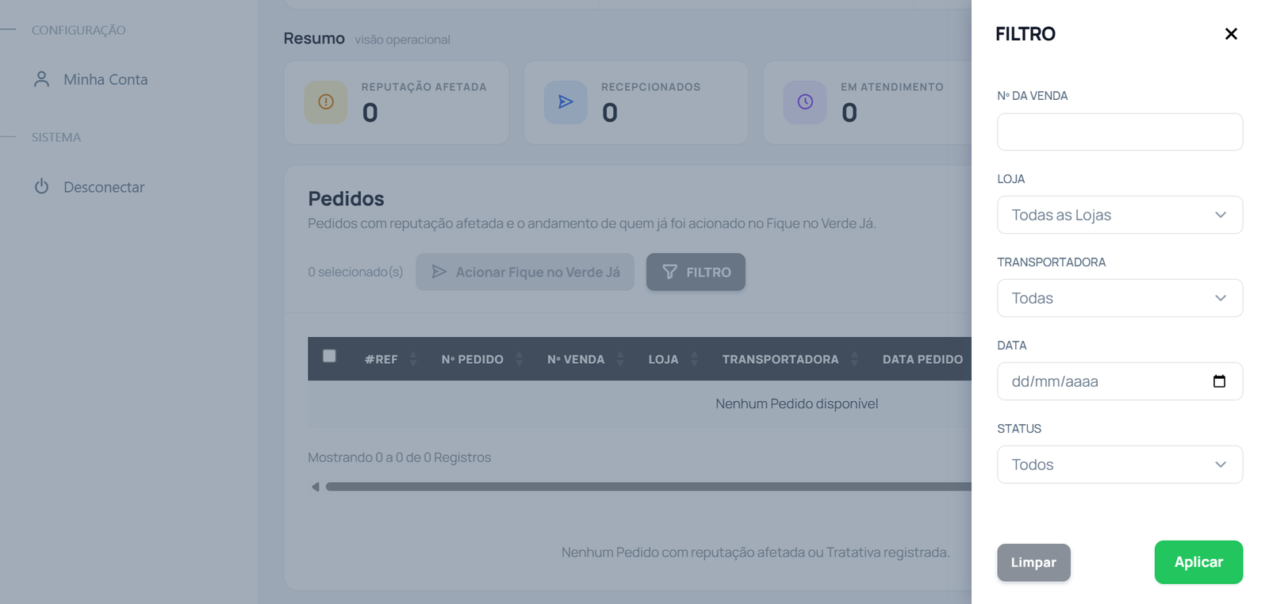Click the text Mostrando 0 a 0 de 0 Registros
Viewport: 1269px width, 604px height.
tap(399, 457)
